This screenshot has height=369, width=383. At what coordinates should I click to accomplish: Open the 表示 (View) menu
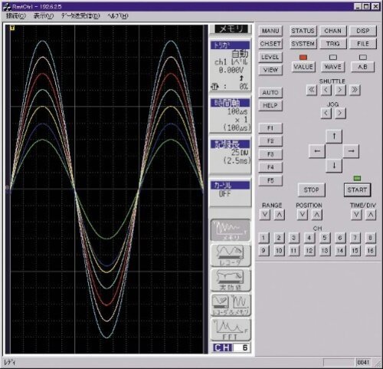tap(44, 16)
